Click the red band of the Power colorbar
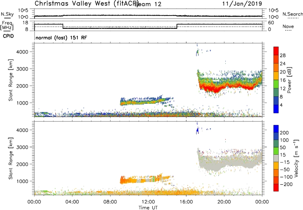Screen dimensions: 303x210 [x=276, y=51]
